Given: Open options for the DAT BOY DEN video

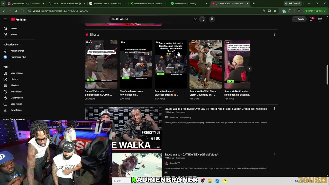Looking at the screenshot, I should 275,154.
